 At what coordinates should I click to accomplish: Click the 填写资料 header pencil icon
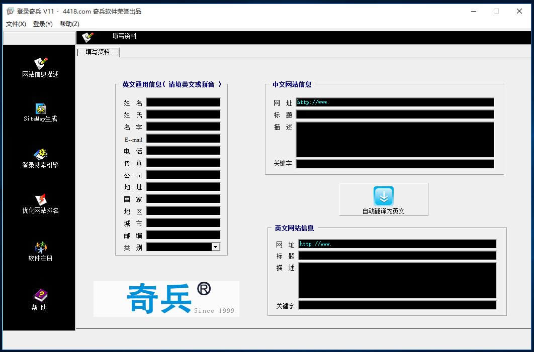coord(88,37)
